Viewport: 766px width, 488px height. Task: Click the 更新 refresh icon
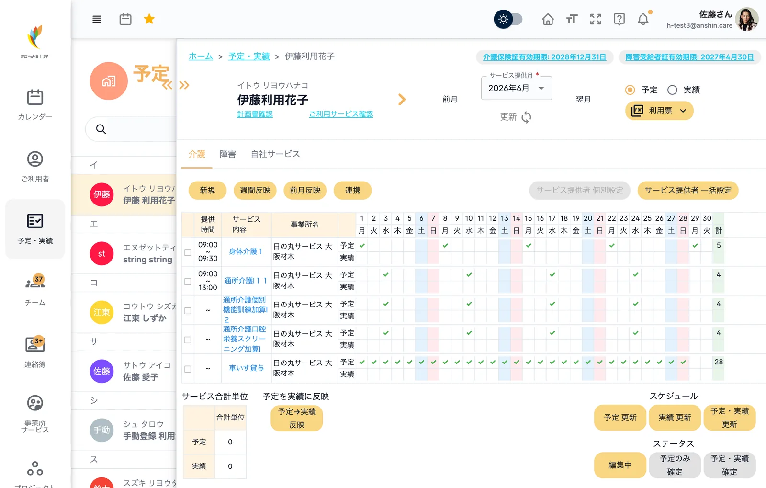click(x=526, y=117)
